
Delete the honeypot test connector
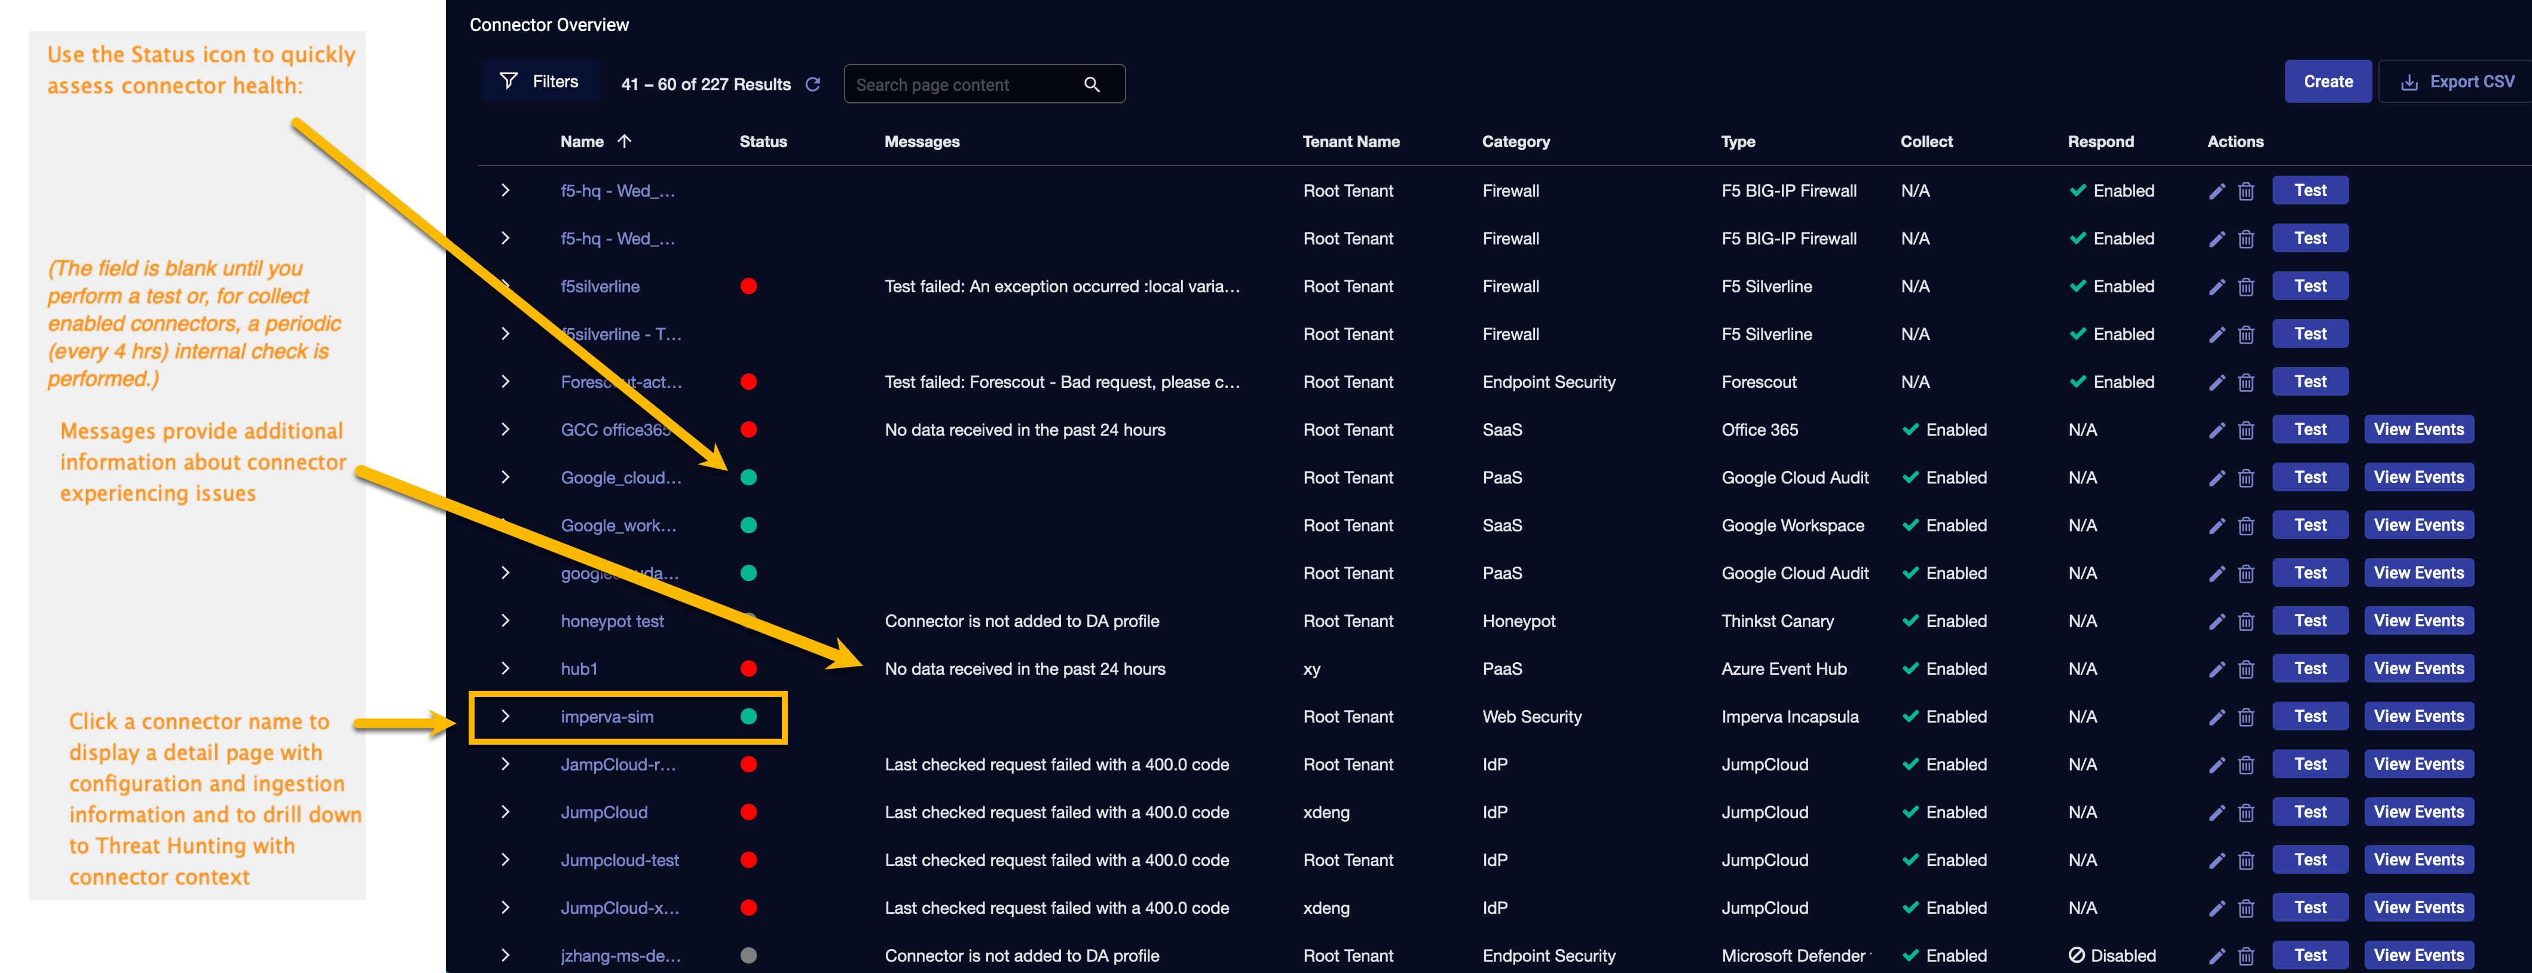point(2245,622)
